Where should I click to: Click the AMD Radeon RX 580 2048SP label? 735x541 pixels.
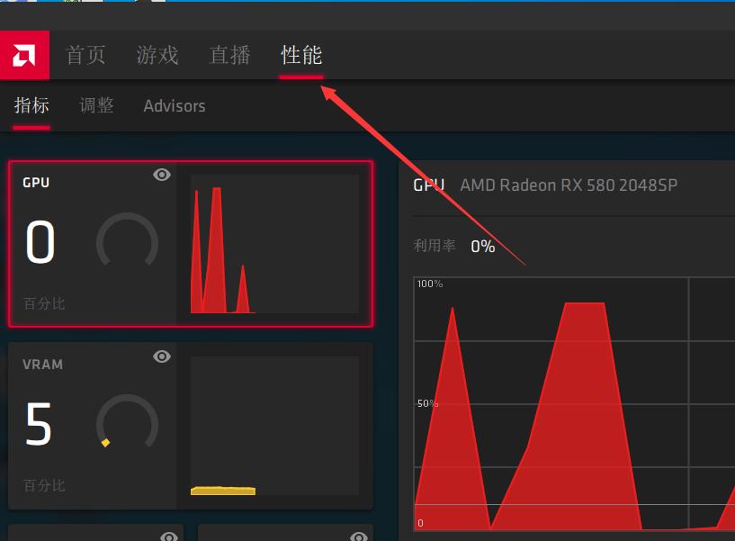pos(569,185)
